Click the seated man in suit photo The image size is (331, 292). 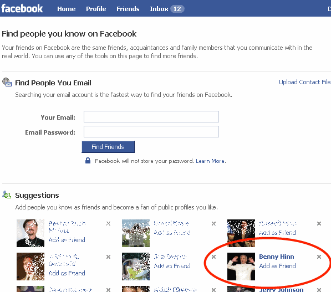click(241, 233)
